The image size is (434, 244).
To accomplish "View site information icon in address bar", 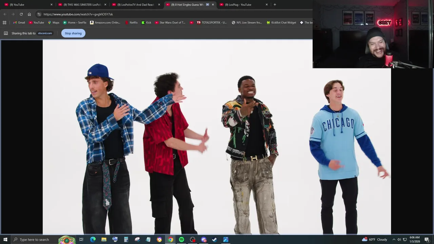I will (x=39, y=14).
